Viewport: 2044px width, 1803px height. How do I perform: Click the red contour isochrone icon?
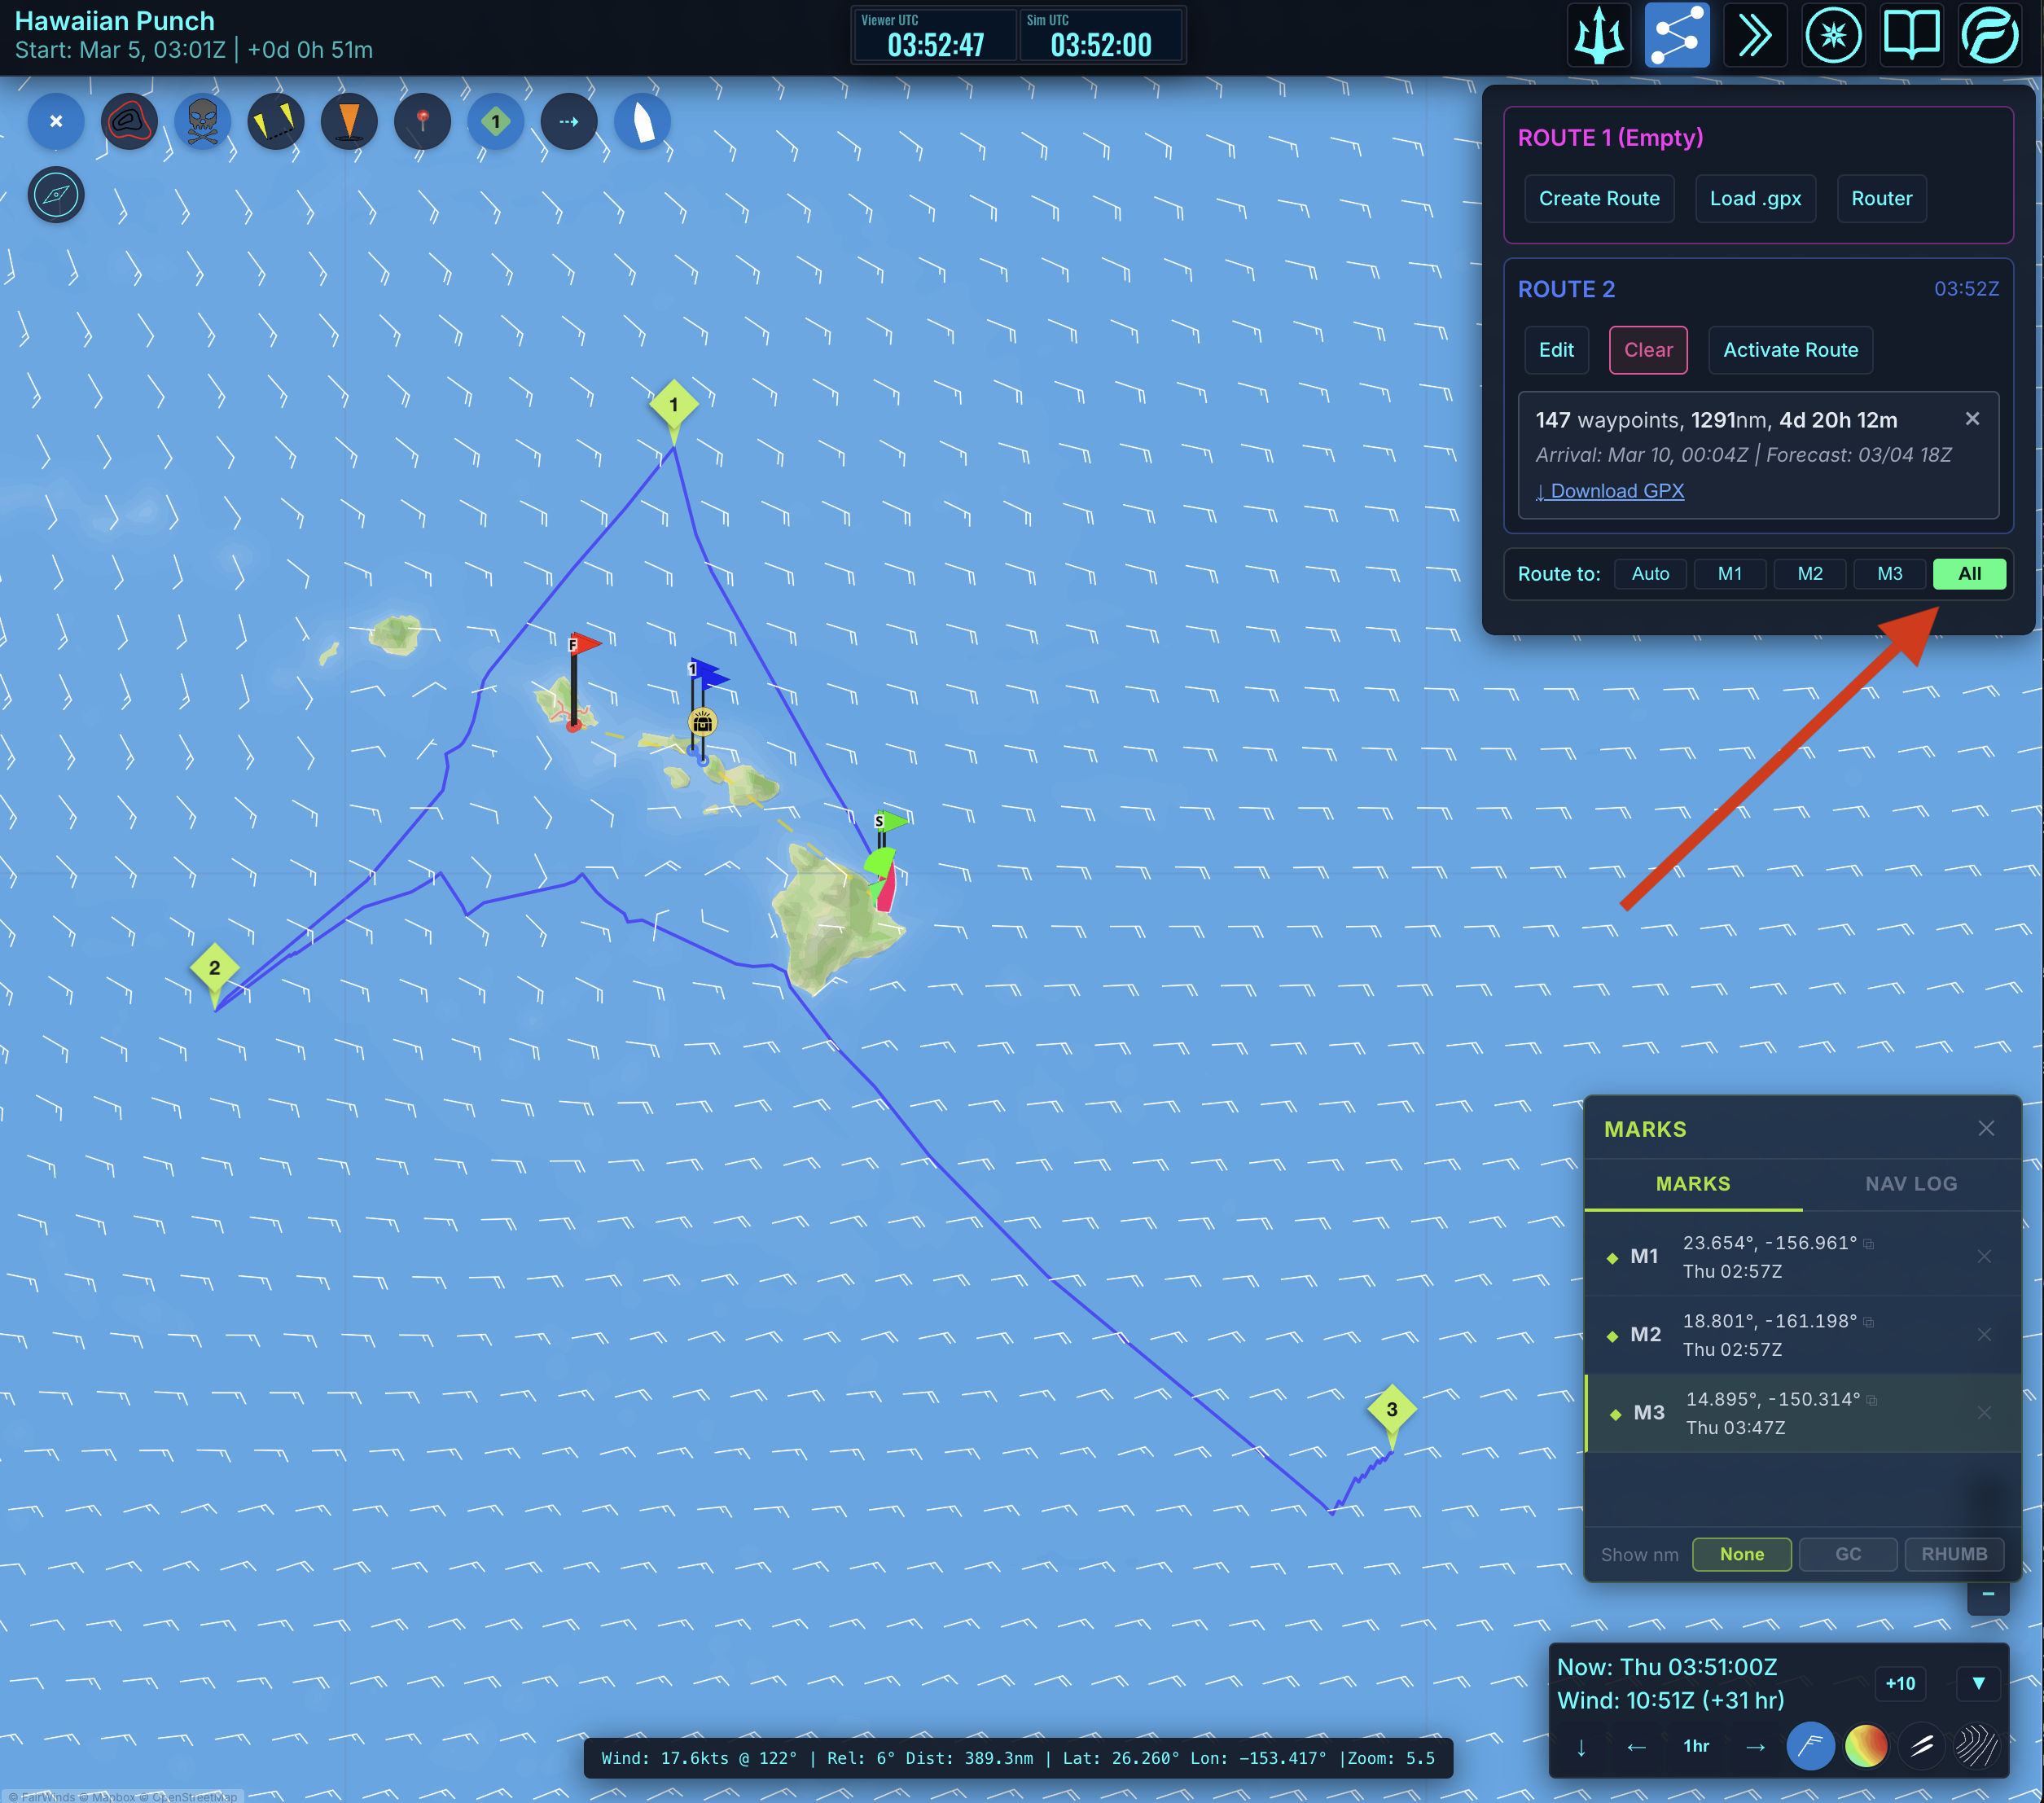click(129, 122)
